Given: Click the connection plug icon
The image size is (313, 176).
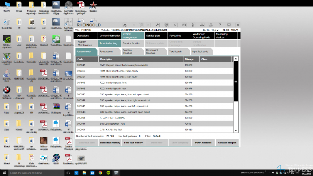Looking at the screenshot, I should [x=175, y=25].
